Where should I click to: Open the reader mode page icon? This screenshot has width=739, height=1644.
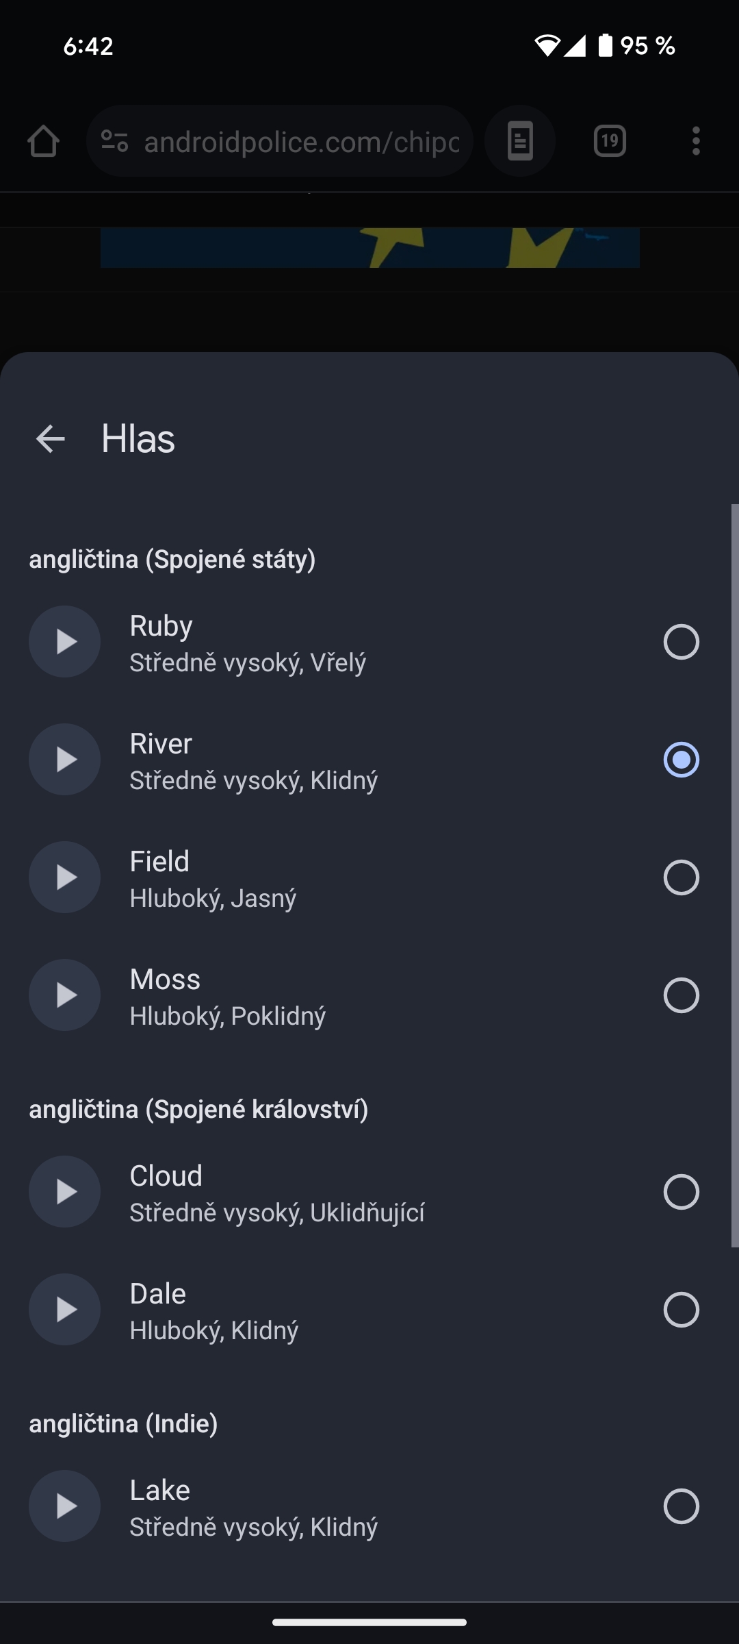pos(520,141)
